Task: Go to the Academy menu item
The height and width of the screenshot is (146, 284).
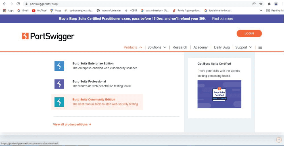Action: pyautogui.click(x=201, y=47)
